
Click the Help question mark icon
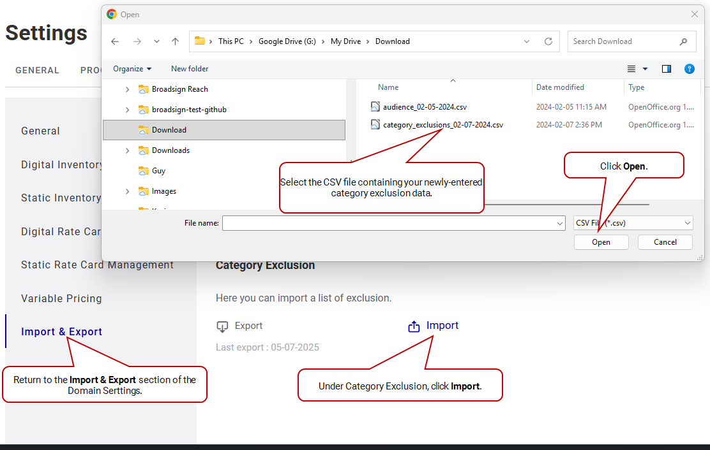(x=689, y=69)
